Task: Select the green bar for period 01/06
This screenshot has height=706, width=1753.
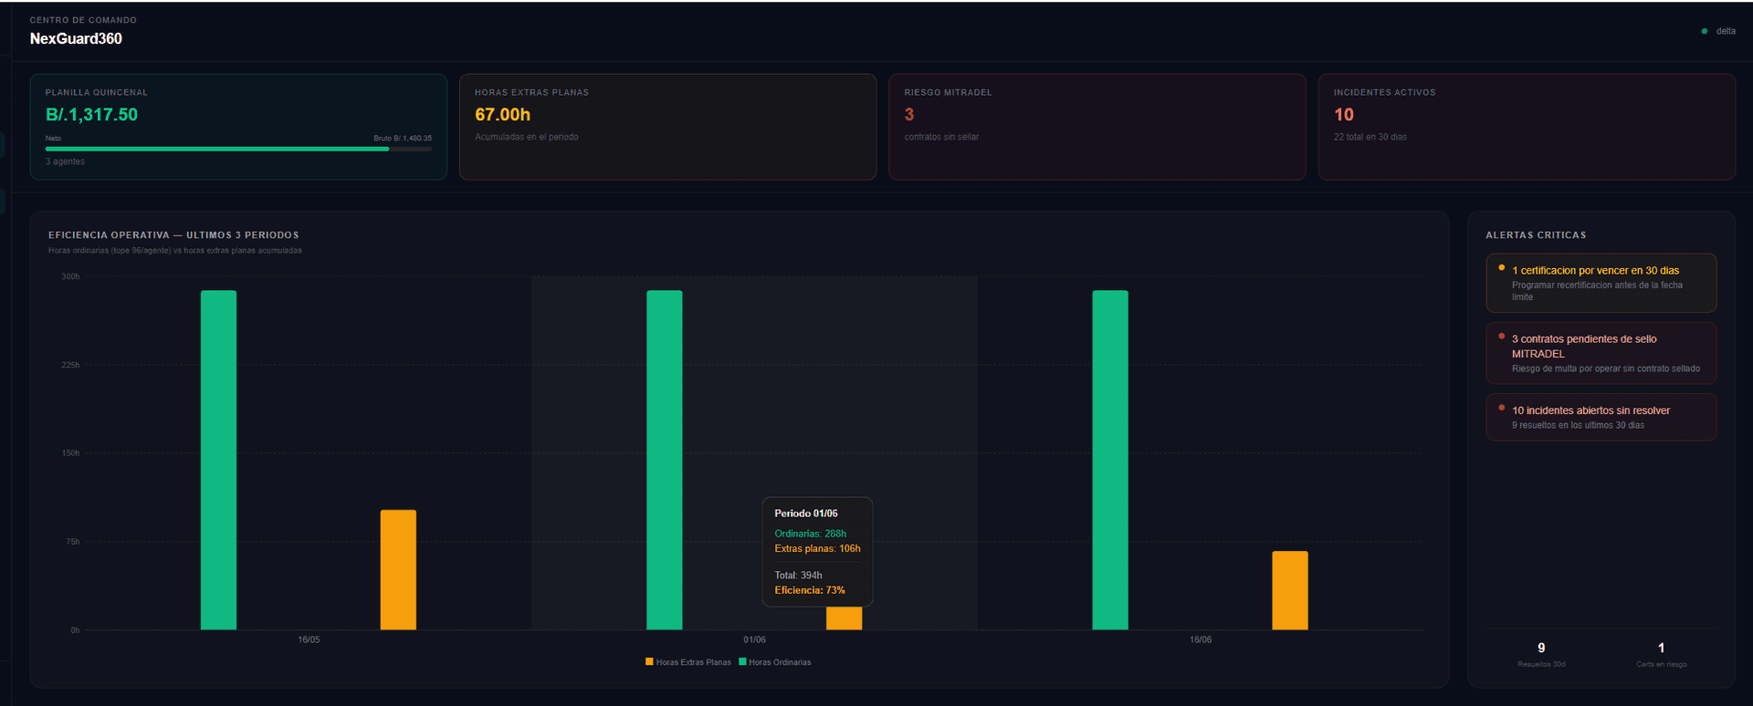Action: point(664,461)
